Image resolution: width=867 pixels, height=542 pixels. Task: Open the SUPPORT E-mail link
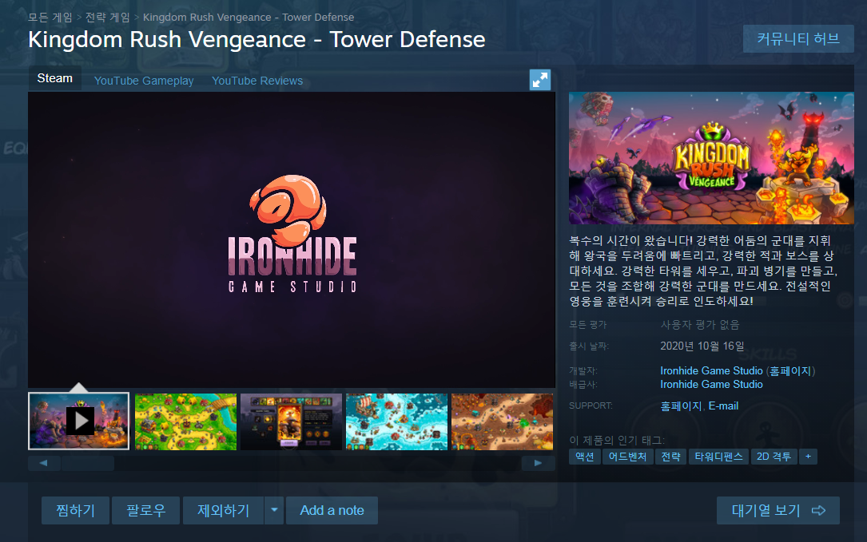(723, 406)
